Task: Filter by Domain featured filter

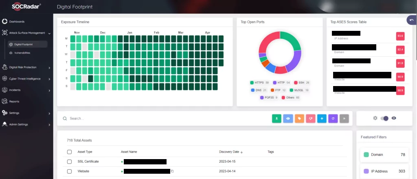Action: (x=384, y=155)
